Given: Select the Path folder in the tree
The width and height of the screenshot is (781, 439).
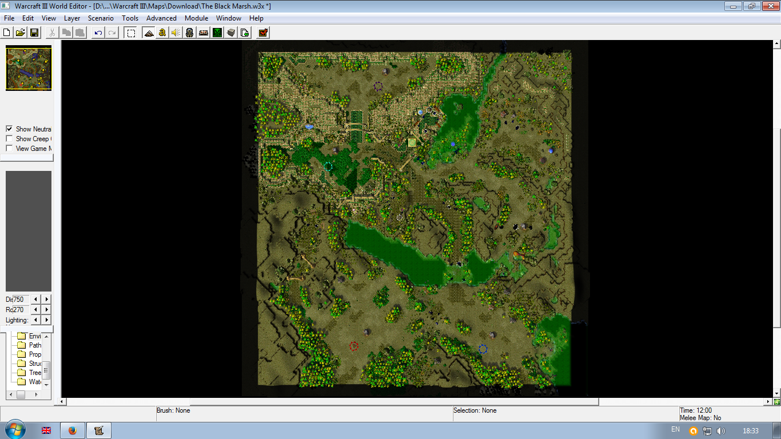Looking at the screenshot, I should pos(29,345).
